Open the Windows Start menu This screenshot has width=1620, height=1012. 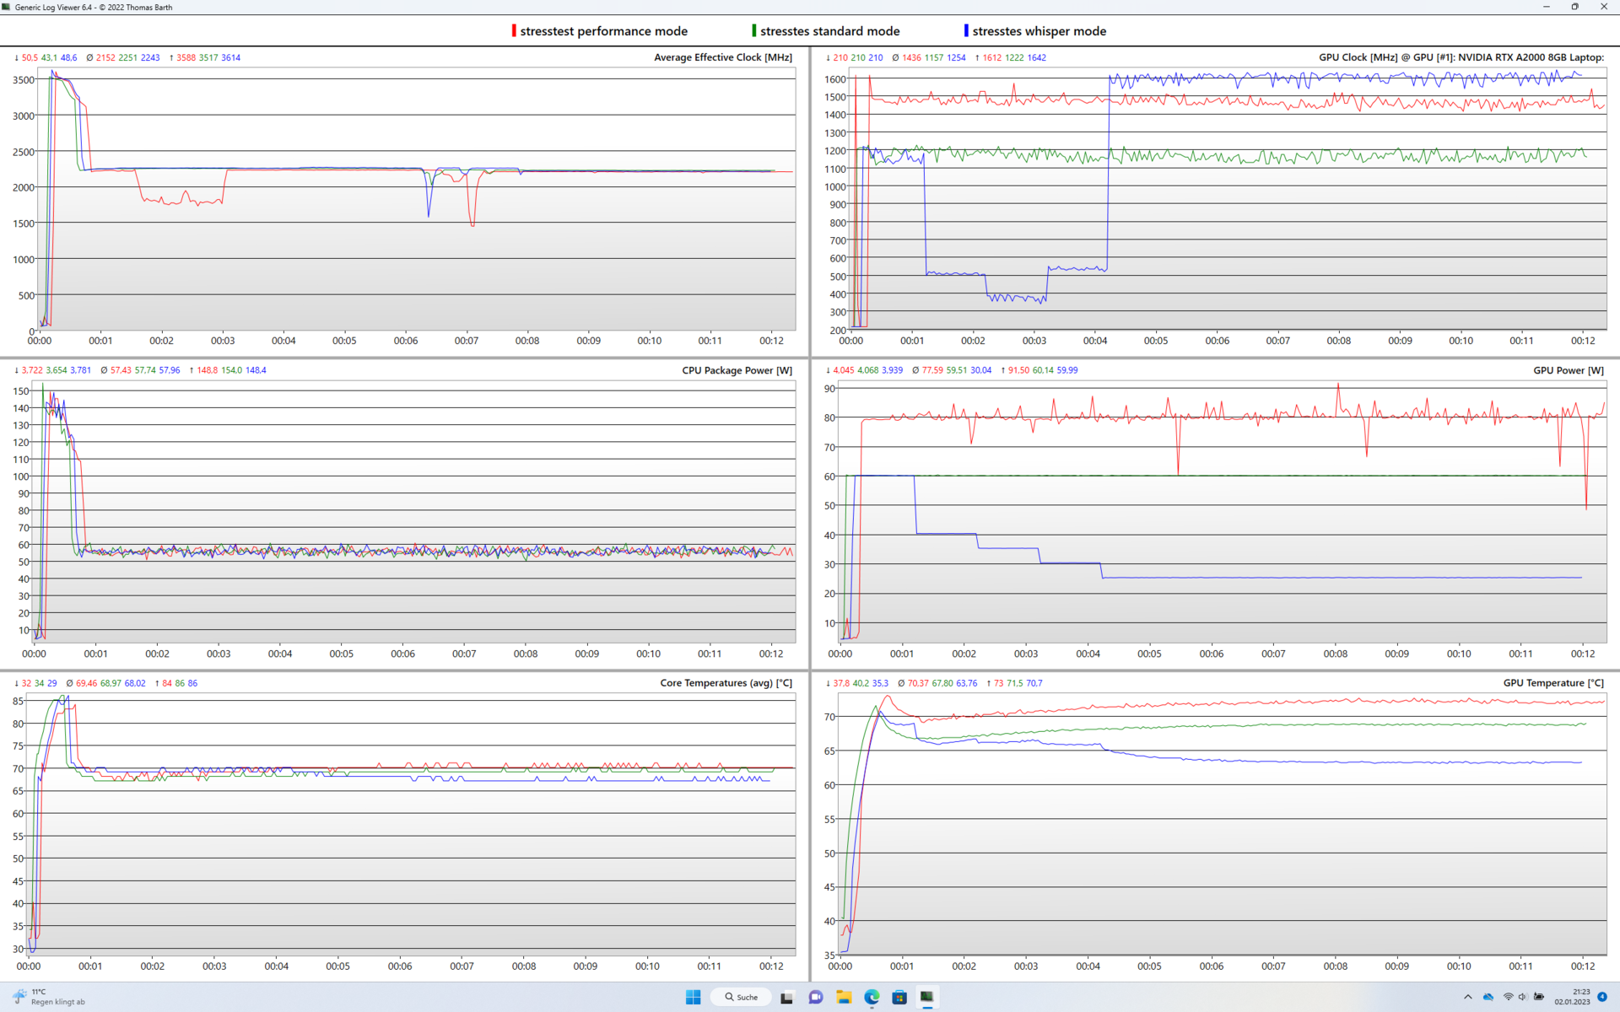click(x=693, y=997)
